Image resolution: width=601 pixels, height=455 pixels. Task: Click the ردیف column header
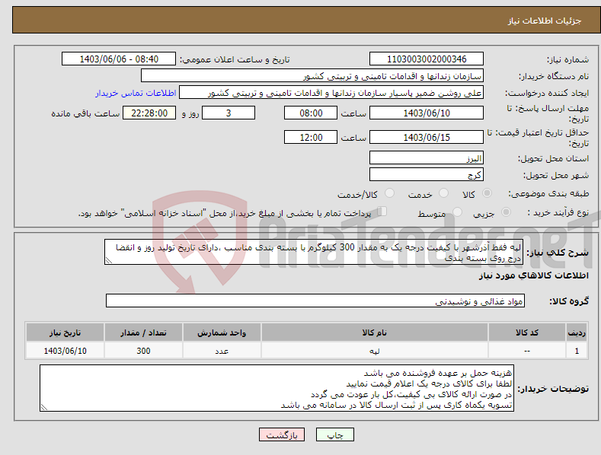[577, 332]
